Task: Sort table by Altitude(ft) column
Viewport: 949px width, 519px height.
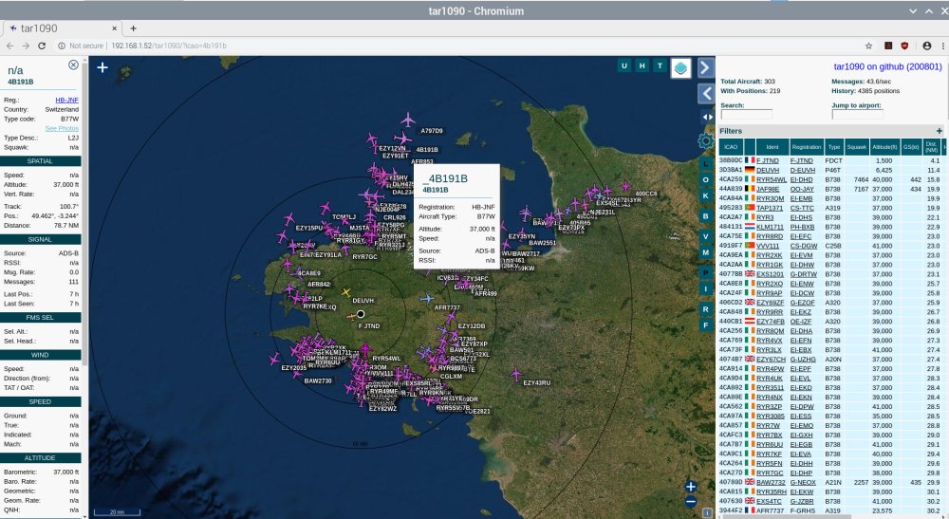Action: (884, 147)
